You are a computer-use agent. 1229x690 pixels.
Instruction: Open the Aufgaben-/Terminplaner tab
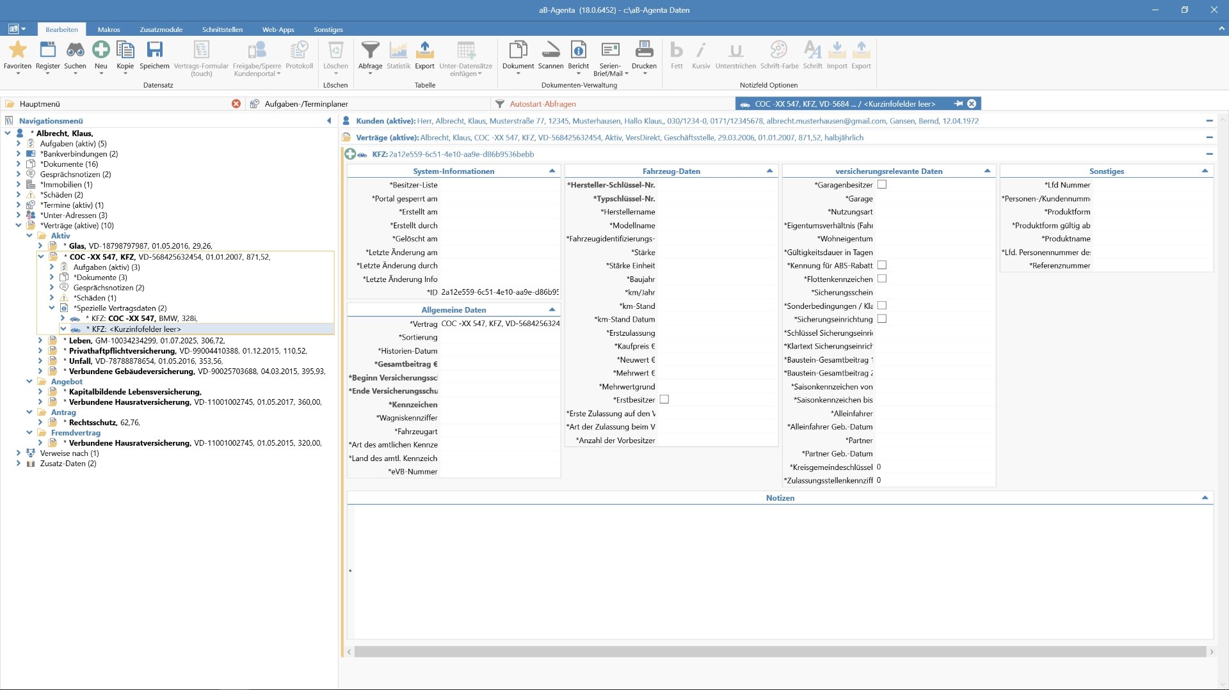[x=307, y=104]
